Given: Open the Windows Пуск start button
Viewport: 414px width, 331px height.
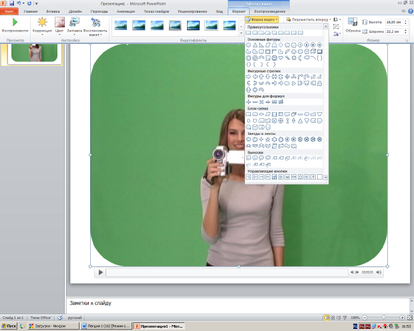Looking at the screenshot, I should [x=9, y=327].
